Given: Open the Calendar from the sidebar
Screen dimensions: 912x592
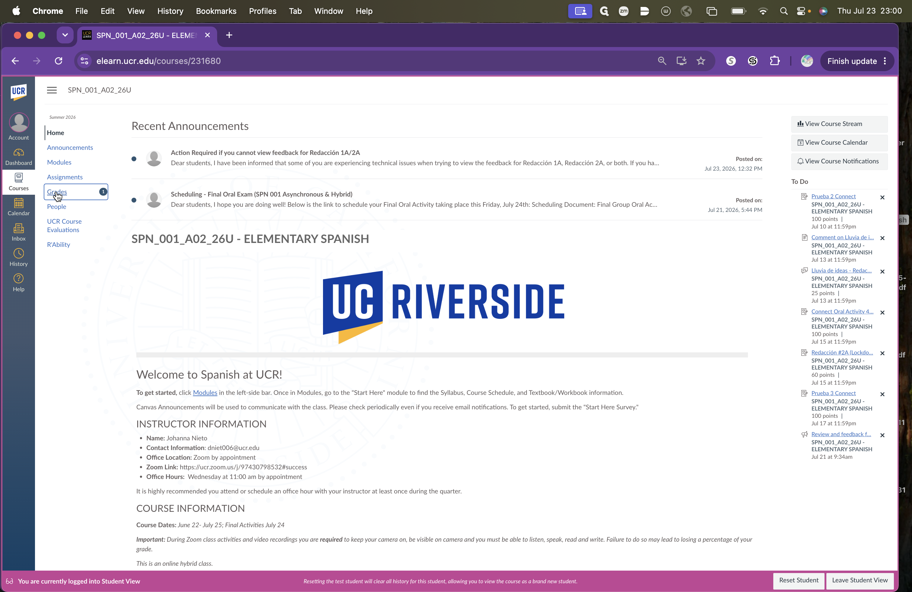Looking at the screenshot, I should click(x=18, y=207).
